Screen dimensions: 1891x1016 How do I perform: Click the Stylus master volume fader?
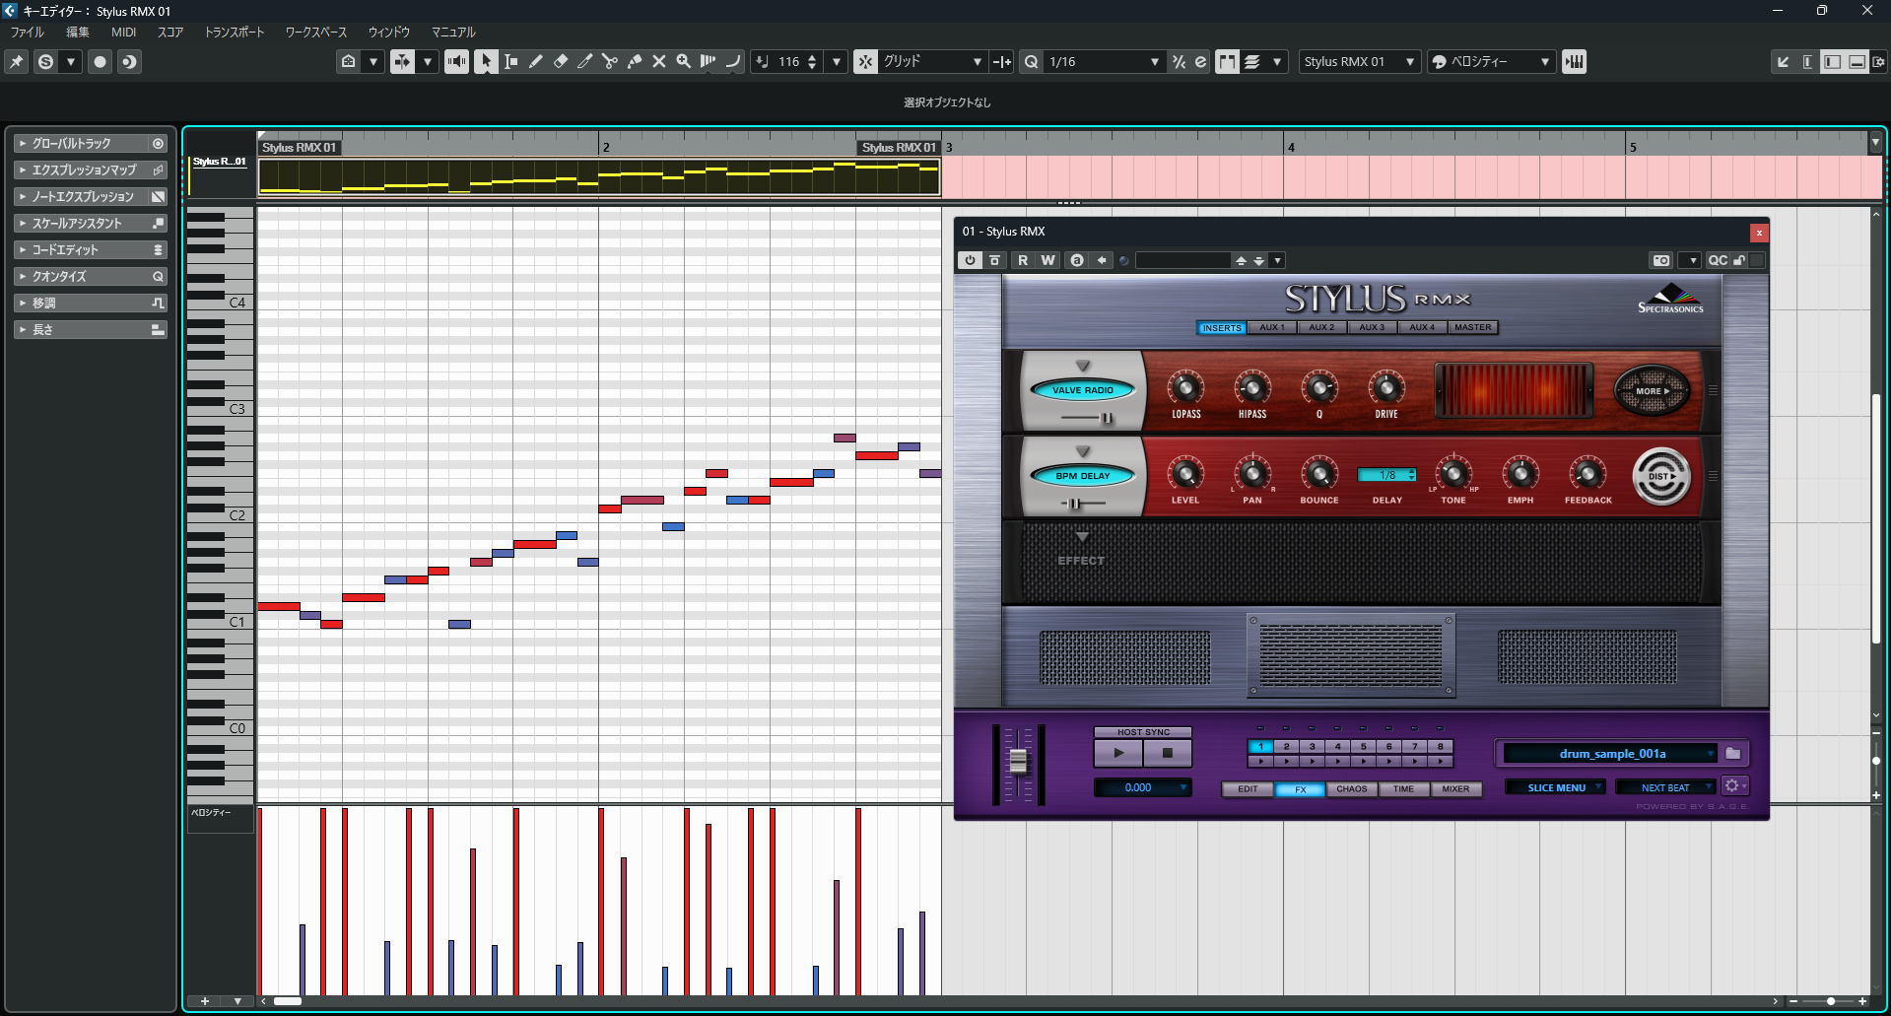tap(1018, 761)
